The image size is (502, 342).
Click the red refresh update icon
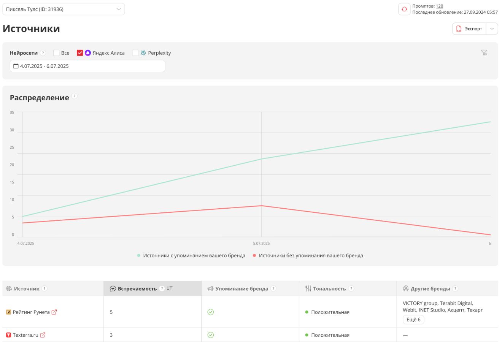pos(404,9)
